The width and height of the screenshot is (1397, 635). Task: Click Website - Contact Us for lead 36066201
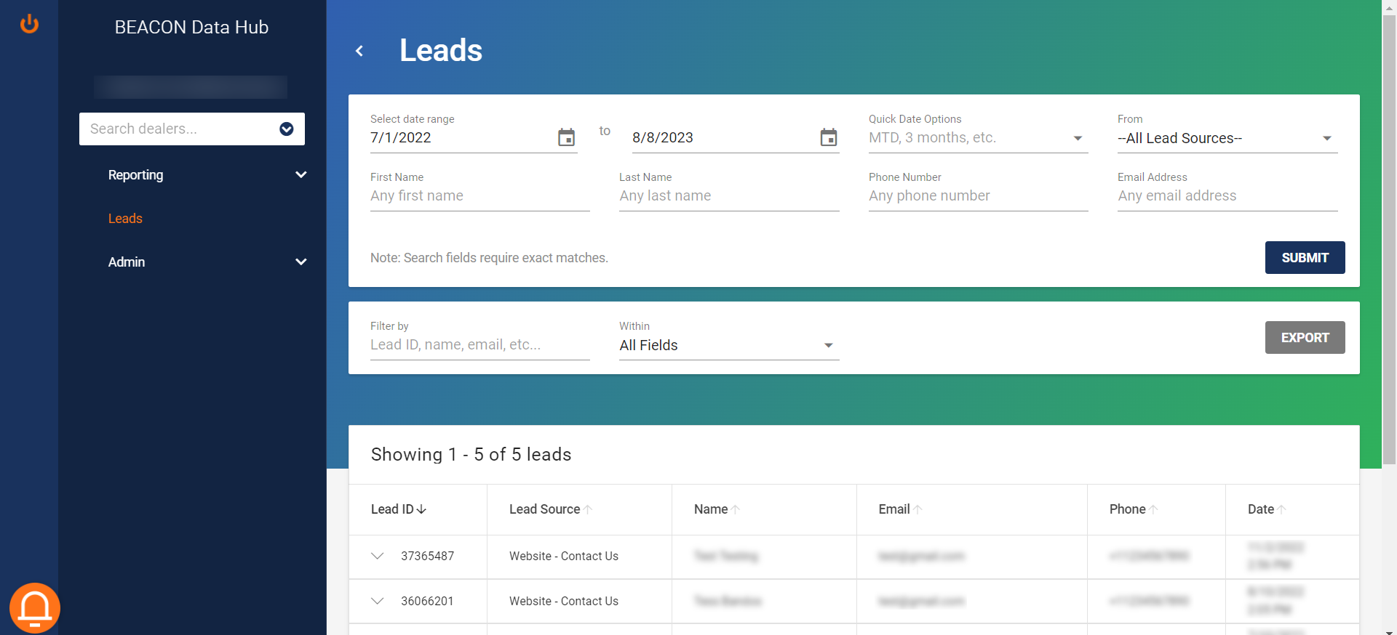point(564,601)
